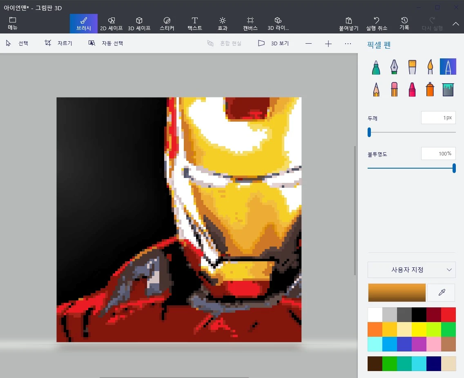Toggle 3D 보기 view mode
Screen dimensions: 464x378
(x=274, y=43)
